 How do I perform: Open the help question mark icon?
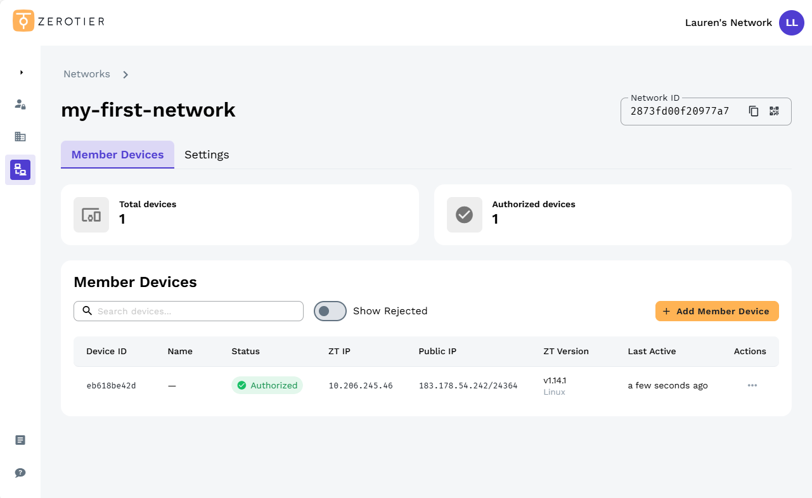coord(20,473)
